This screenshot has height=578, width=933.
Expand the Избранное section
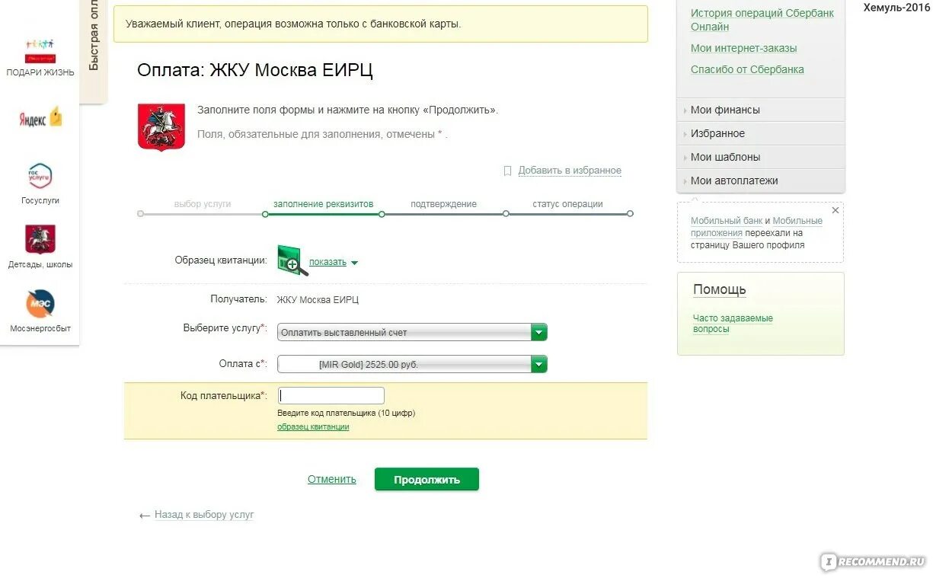[761, 133]
